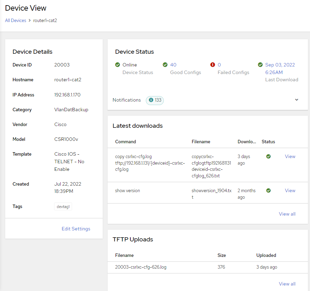Image resolution: width=310 pixels, height=291 pixels.
Task: Click the Model value CSR1000v
Action: tap(66, 139)
